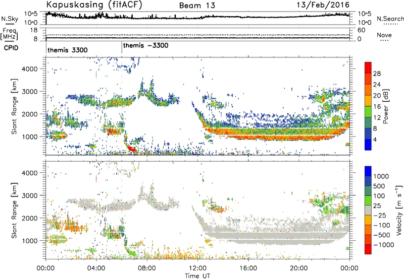The height and width of the screenshot is (279, 404).
Task: Click the "themis -3300" CPID text
Action: (x=146, y=45)
